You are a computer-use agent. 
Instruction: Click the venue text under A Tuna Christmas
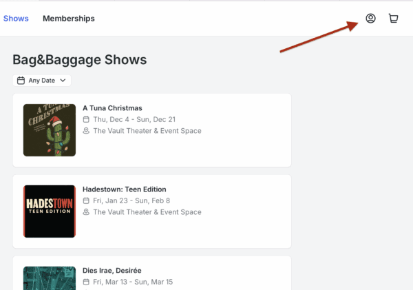(147, 131)
